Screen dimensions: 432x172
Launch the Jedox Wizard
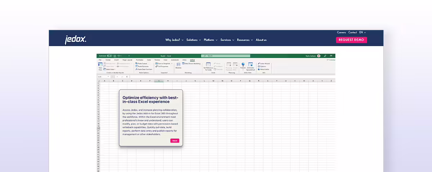click(x=264, y=63)
